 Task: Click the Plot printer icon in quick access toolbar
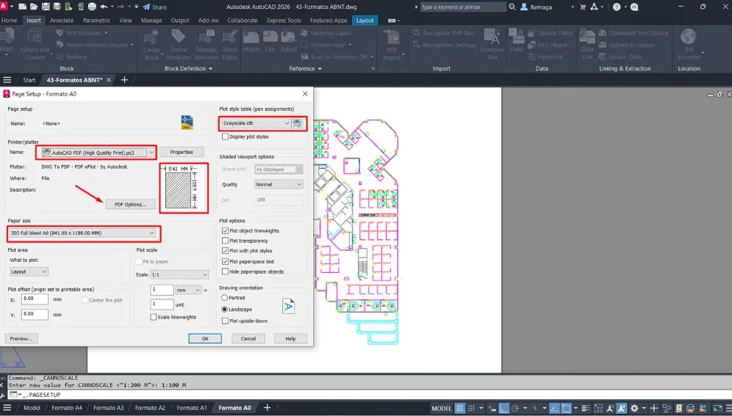[90, 7]
